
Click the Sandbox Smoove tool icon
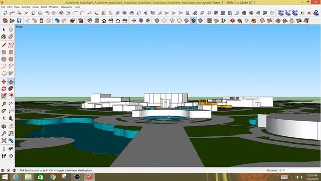[x=278, y=21]
